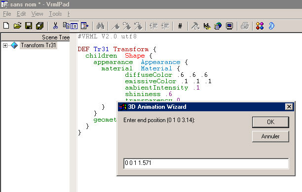Click the '#VRML V2.0 utf8' header line
The image size is (302, 192).
[107, 36]
